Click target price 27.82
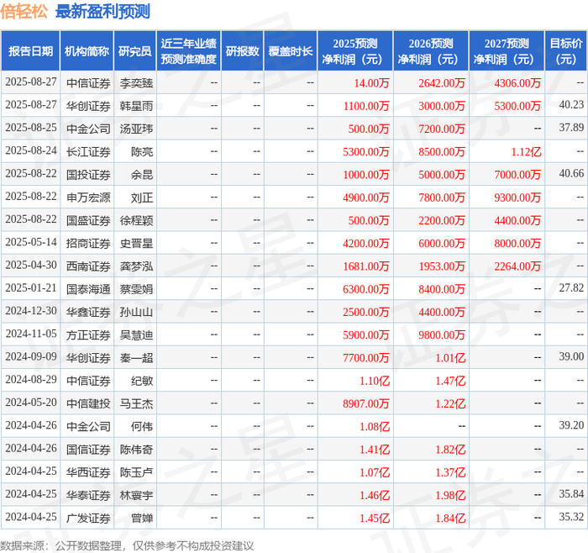588x553 pixels. coord(571,287)
